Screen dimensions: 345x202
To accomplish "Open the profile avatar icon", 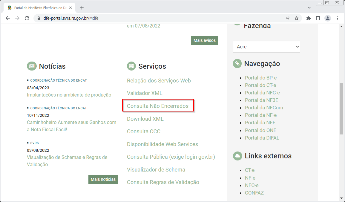I will tap(328, 18).
